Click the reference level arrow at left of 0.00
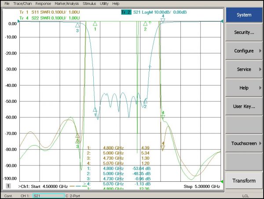 click(18, 21)
